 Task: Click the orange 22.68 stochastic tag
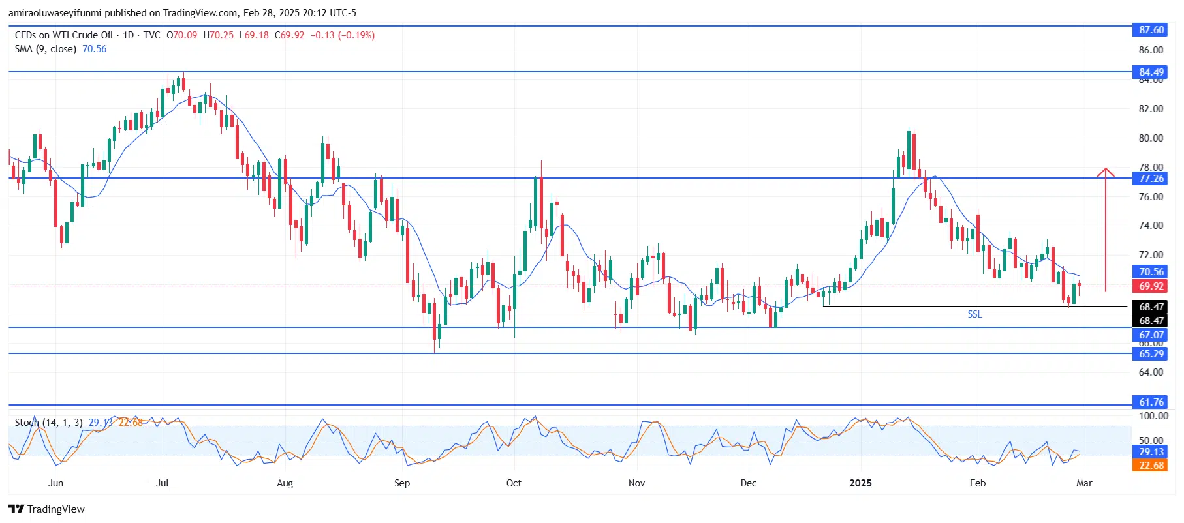point(1151,465)
